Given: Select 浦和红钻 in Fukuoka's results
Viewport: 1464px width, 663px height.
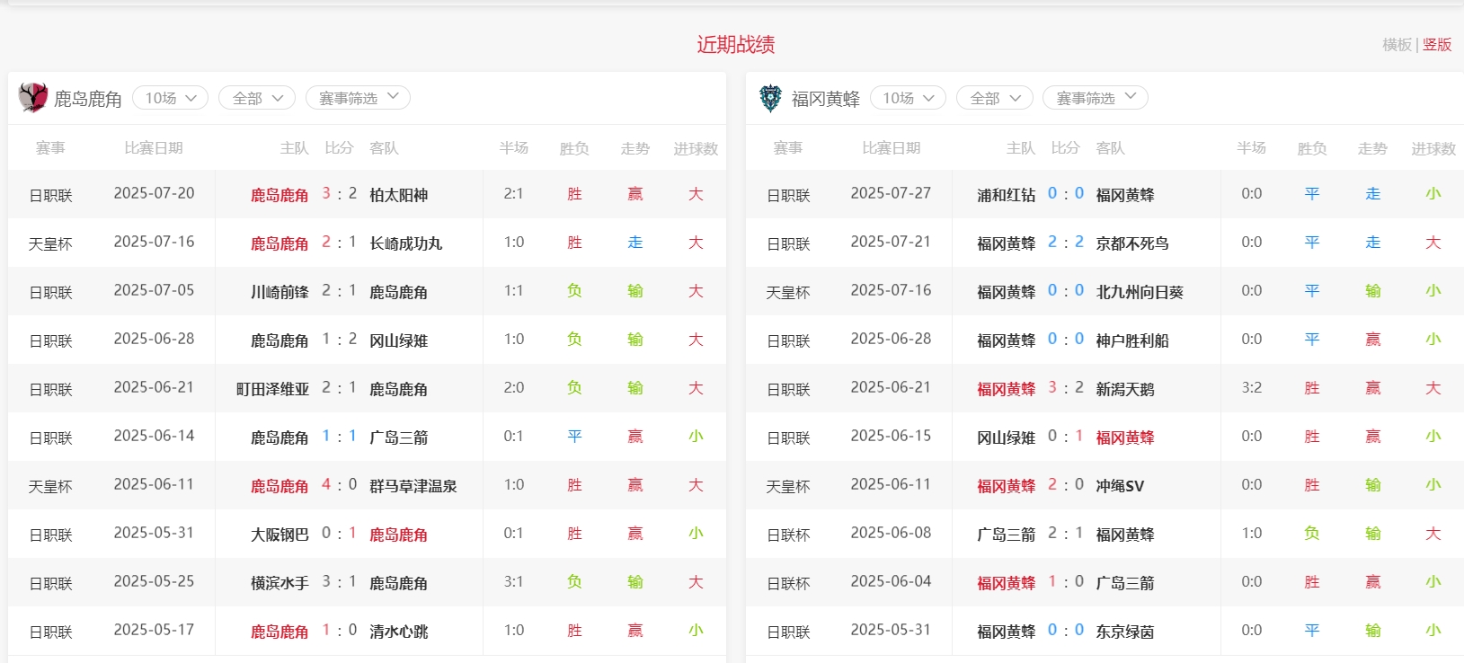Looking at the screenshot, I should 1006,195.
